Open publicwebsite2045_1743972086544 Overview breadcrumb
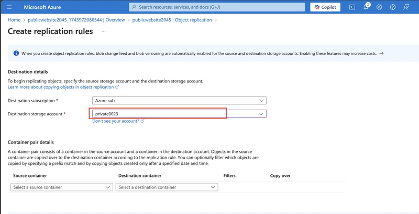Viewport: 419px width, 214px height. [76, 20]
